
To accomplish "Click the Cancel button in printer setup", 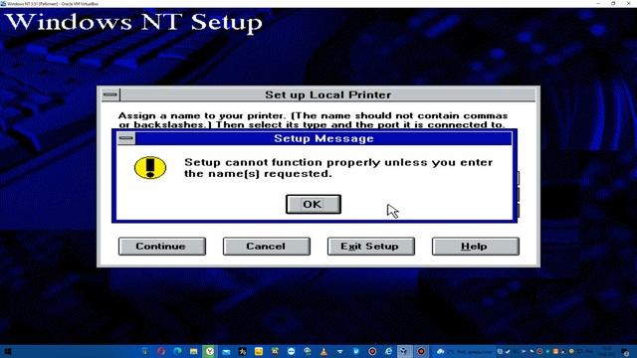I will pyautogui.click(x=267, y=247).
